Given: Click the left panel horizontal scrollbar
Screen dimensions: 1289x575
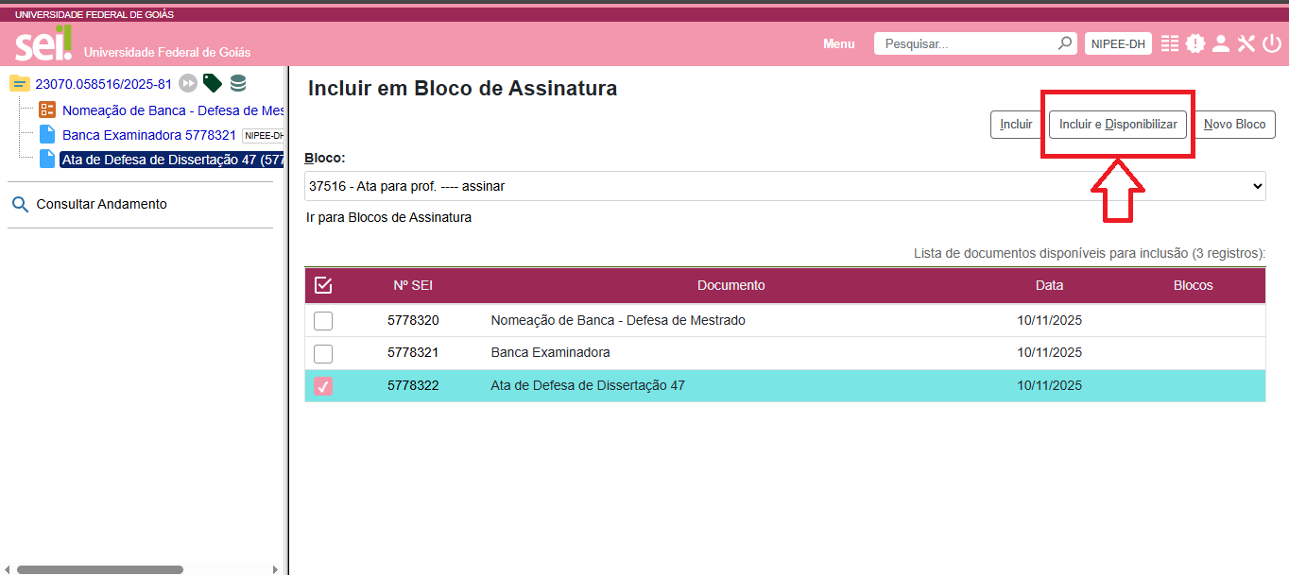Looking at the screenshot, I should coord(100,569).
